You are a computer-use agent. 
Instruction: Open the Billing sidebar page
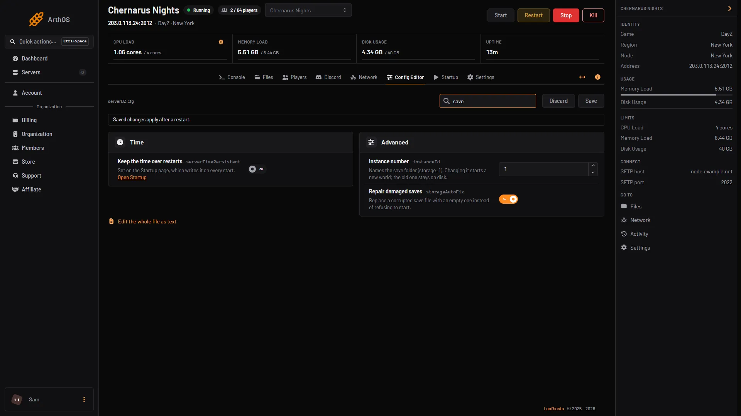click(x=49, y=120)
